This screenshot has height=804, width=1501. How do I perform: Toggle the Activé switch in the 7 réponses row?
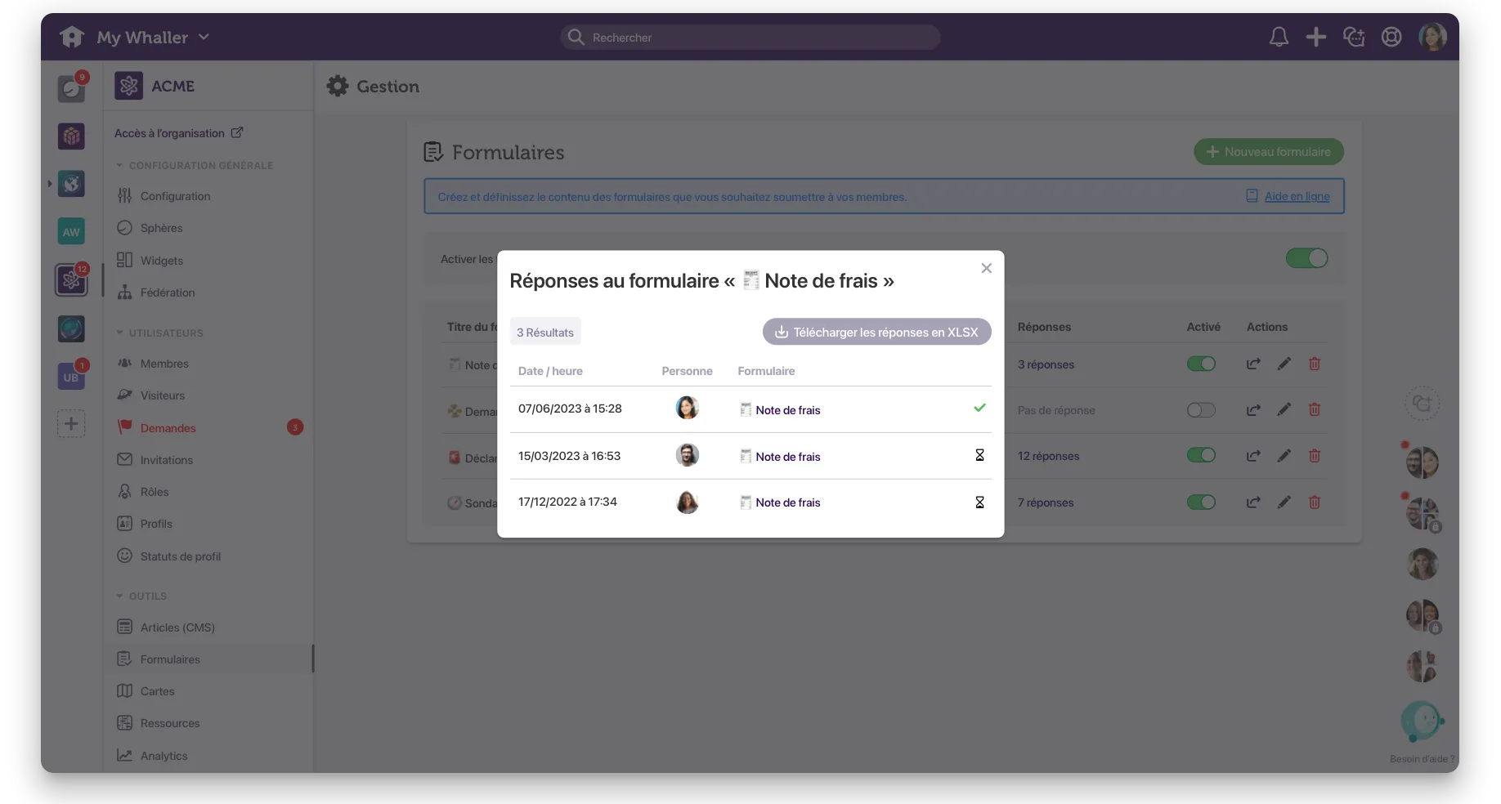[x=1201, y=502]
